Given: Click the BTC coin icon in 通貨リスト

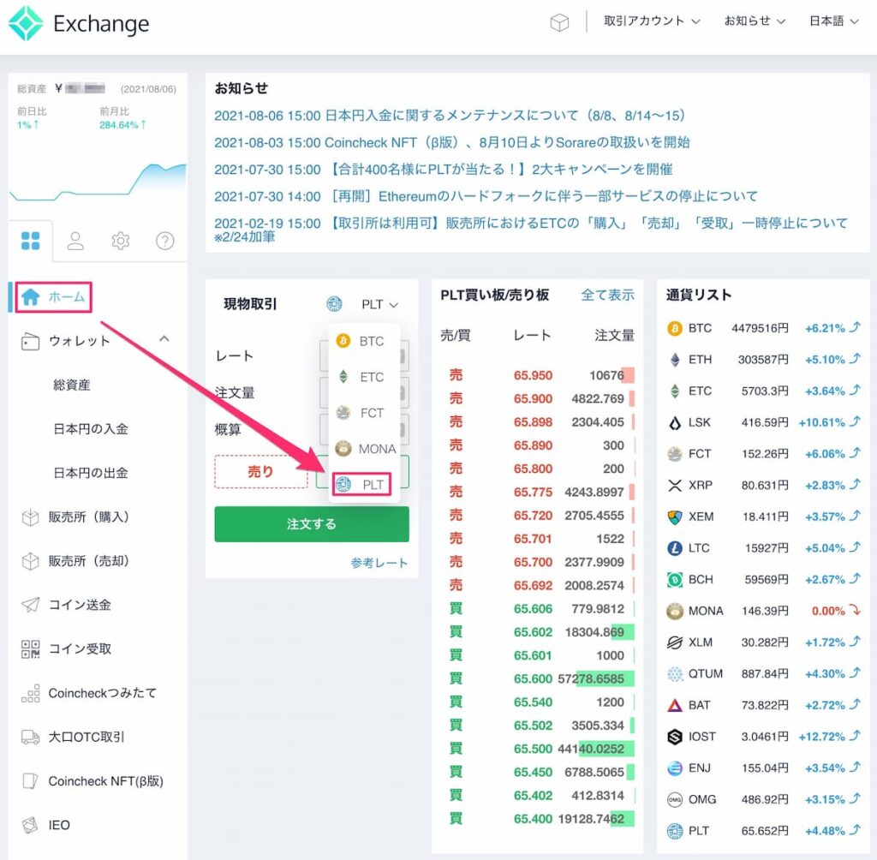Looking at the screenshot, I should pyautogui.click(x=675, y=328).
